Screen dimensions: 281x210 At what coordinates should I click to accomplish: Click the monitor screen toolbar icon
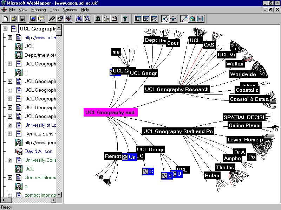point(33,19)
